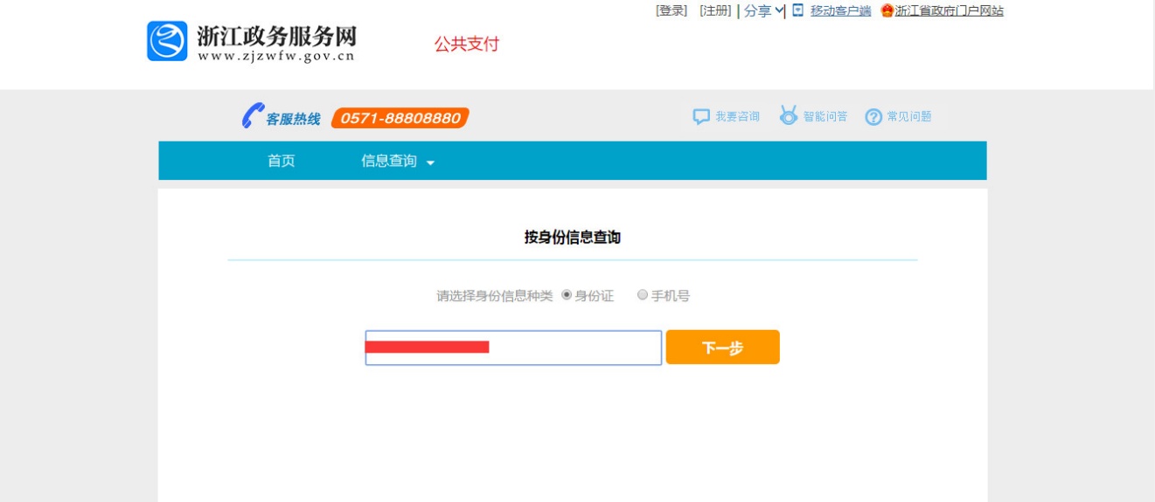The image size is (1155, 502).
Task: Click the 0571-88808880 hotline number
Action: (x=400, y=118)
